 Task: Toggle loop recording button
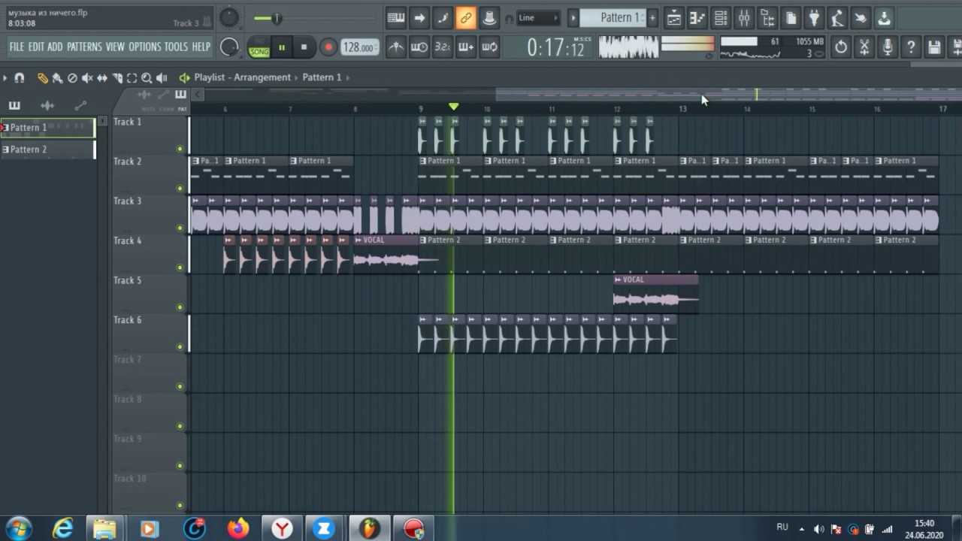coord(489,47)
